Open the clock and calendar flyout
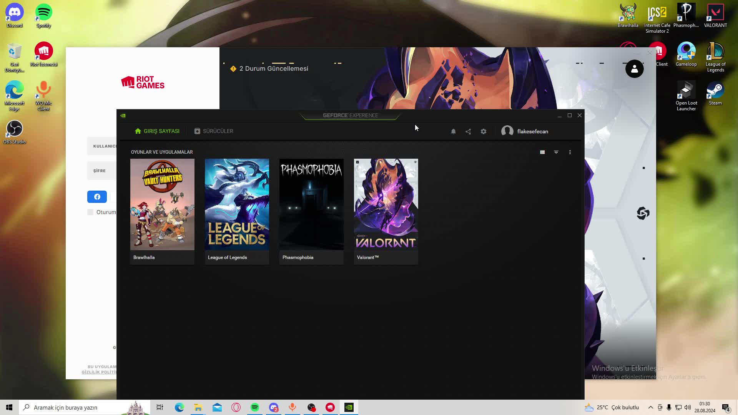Image resolution: width=738 pixels, height=415 pixels. pyautogui.click(x=705, y=407)
